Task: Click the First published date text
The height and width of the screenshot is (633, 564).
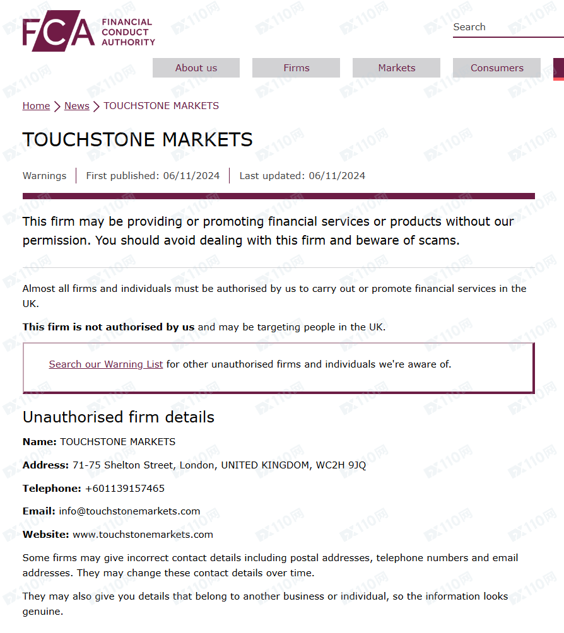Action: click(153, 176)
